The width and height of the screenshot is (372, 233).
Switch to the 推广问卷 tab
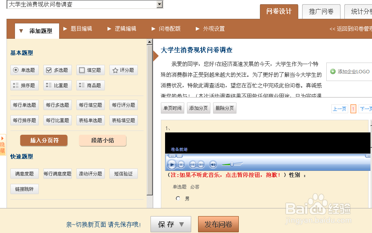[321, 12]
